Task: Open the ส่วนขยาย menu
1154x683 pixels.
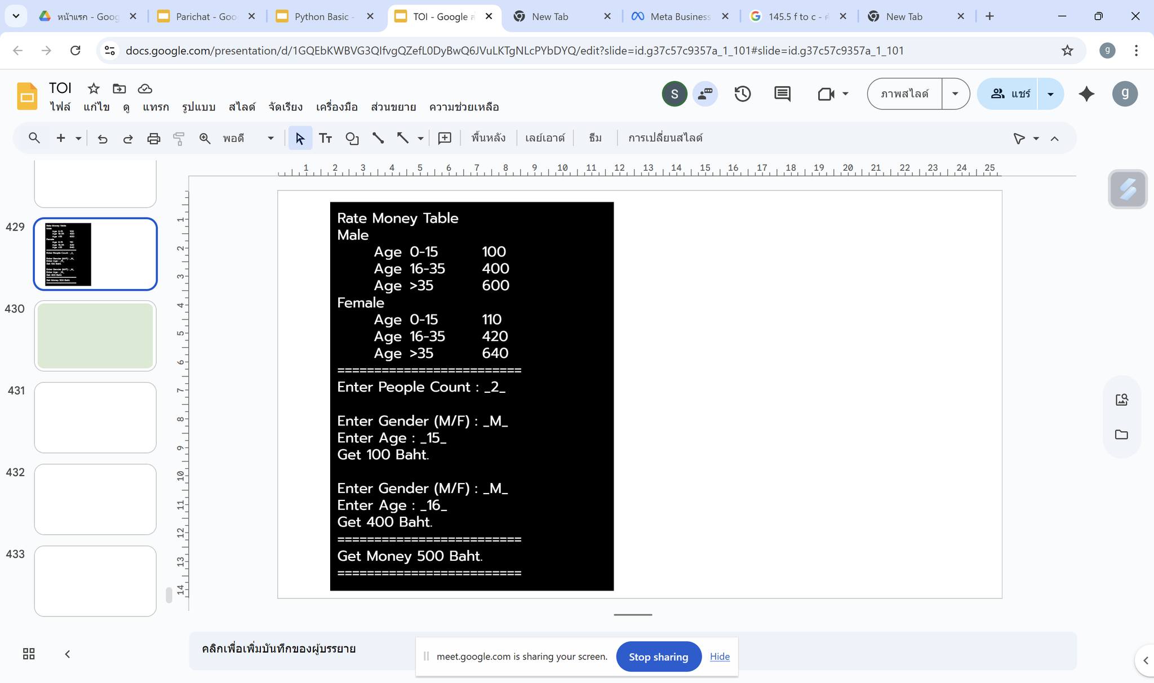Action: tap(393, 107)
